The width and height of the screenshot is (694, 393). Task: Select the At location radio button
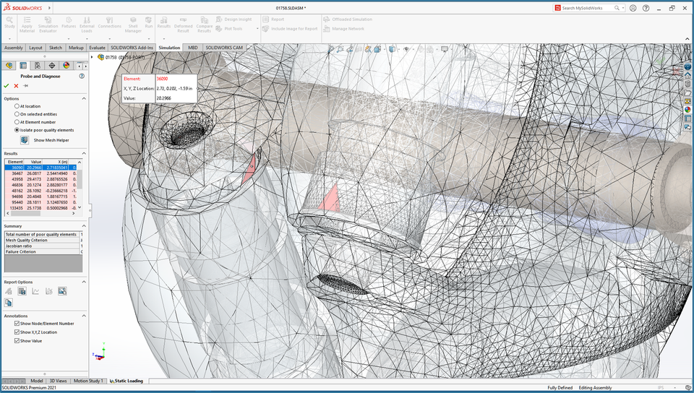coord(17,106)
